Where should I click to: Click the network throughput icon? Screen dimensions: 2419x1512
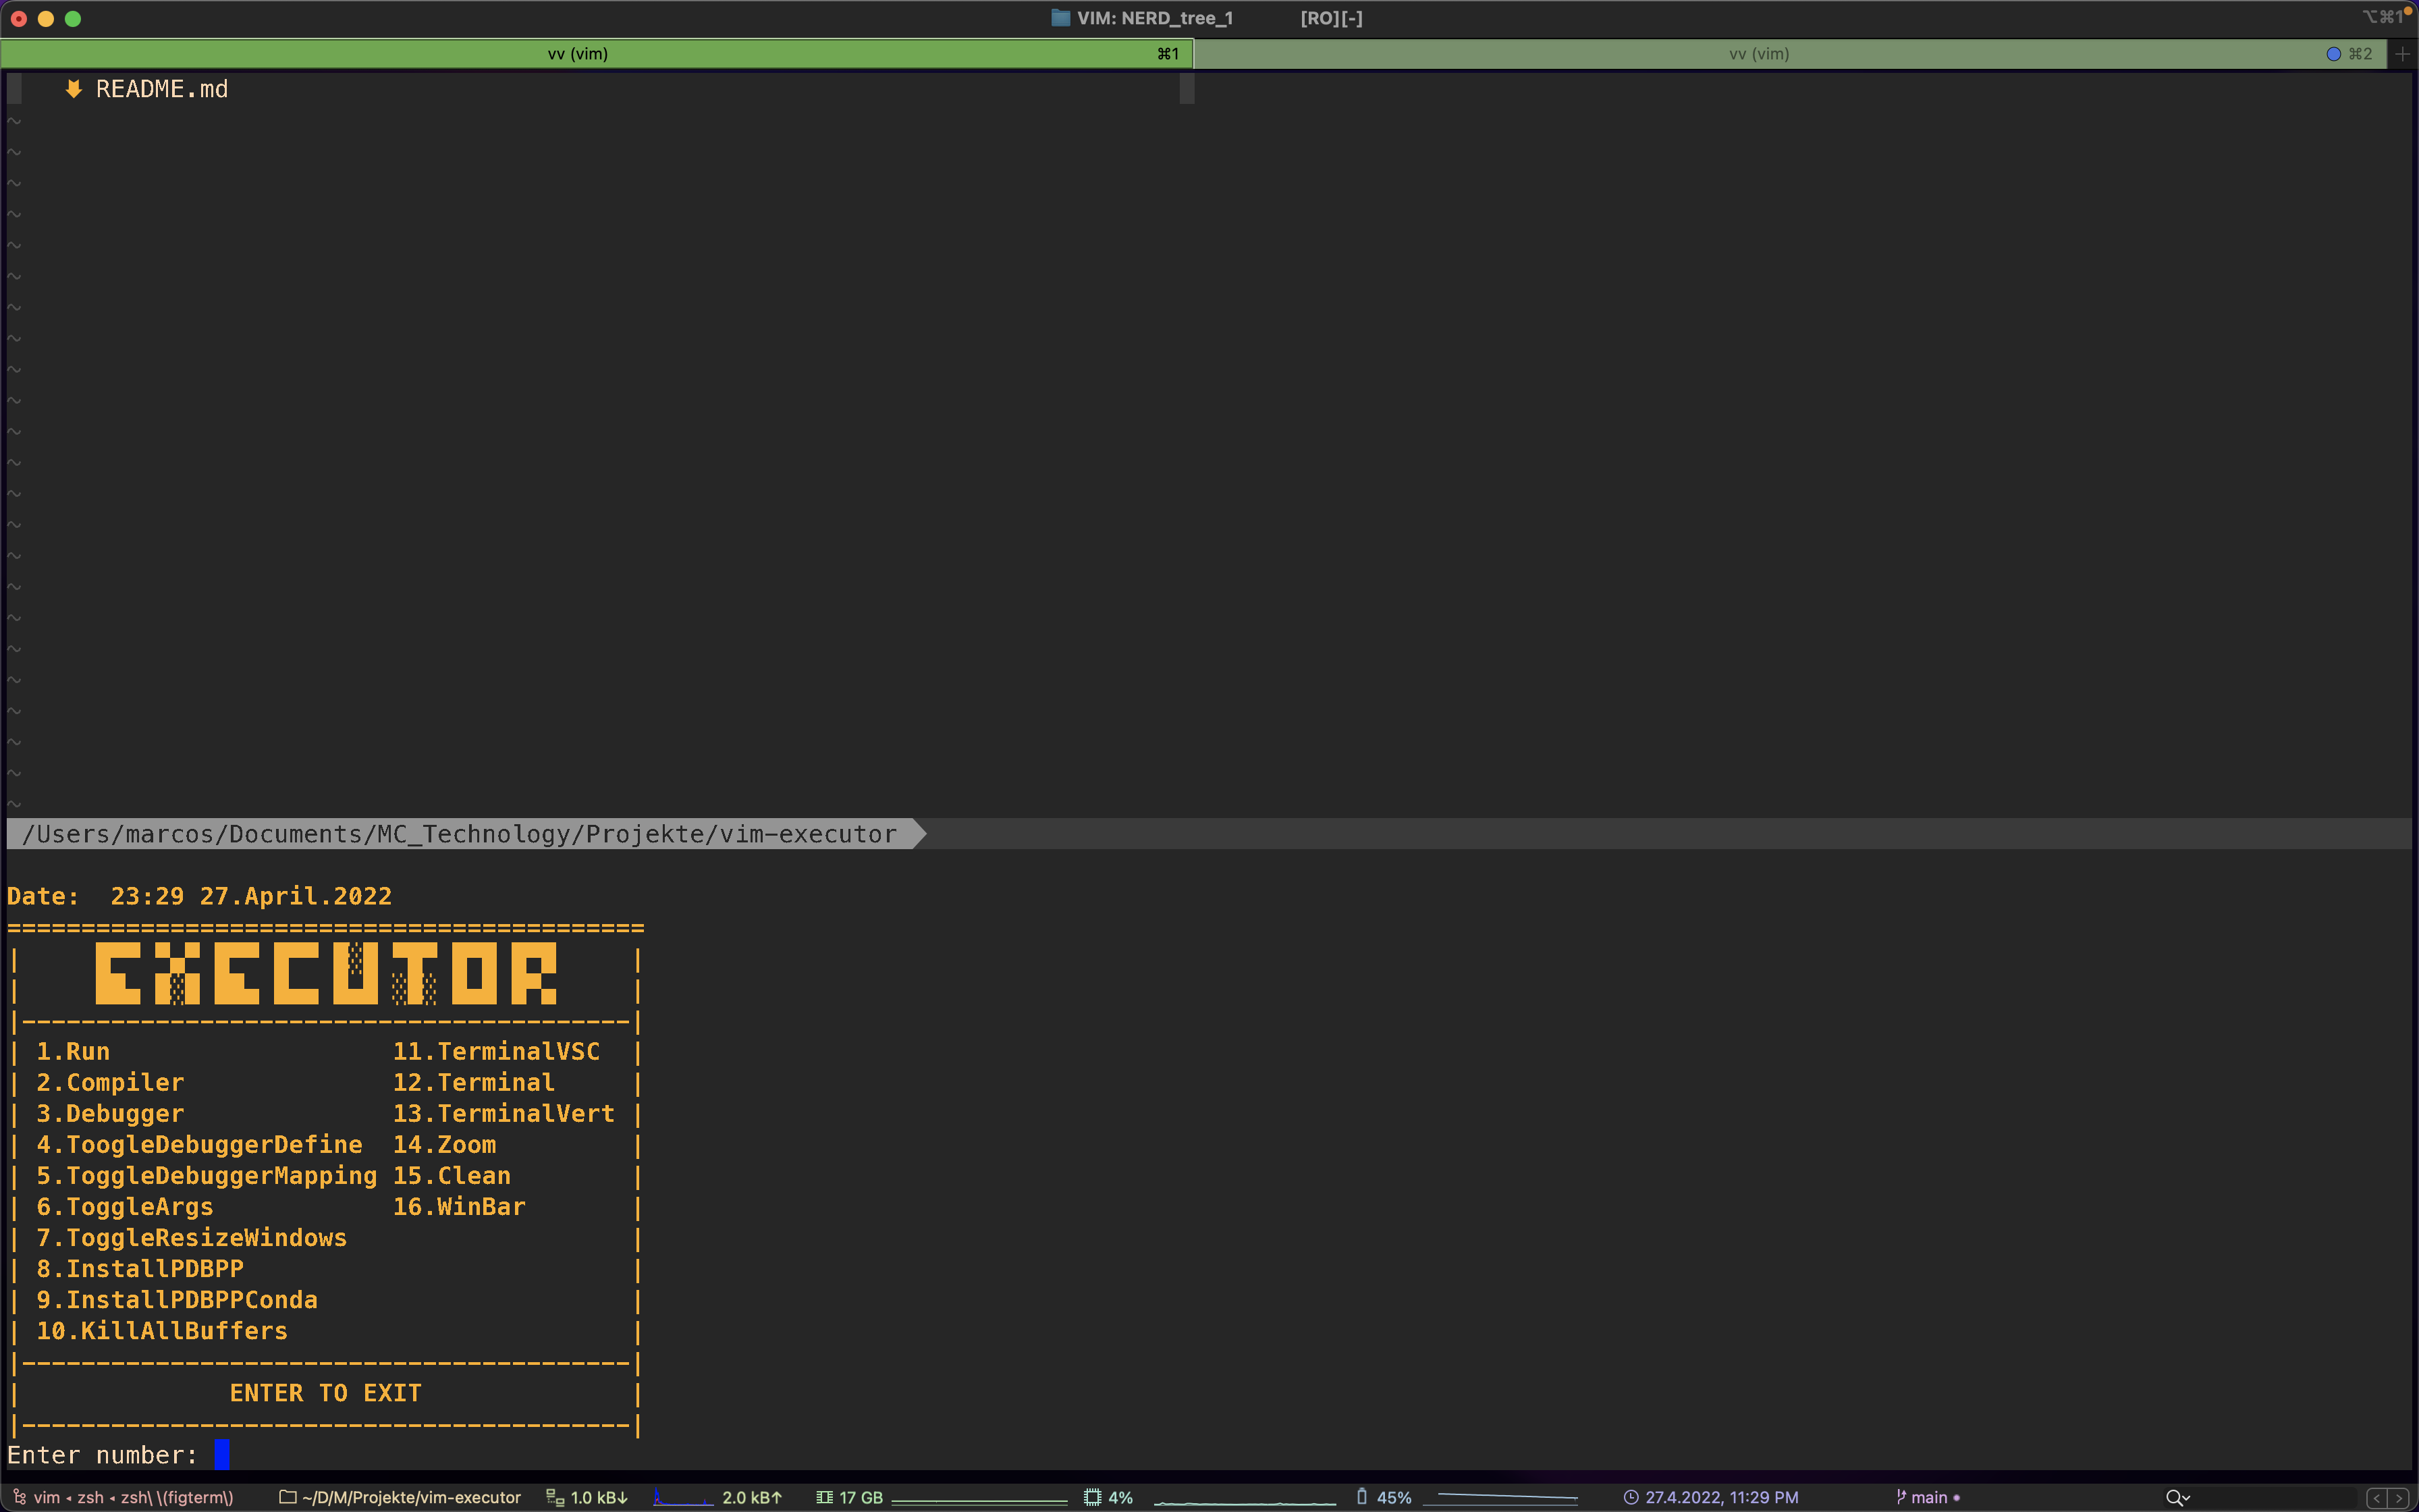(555, 1497)
